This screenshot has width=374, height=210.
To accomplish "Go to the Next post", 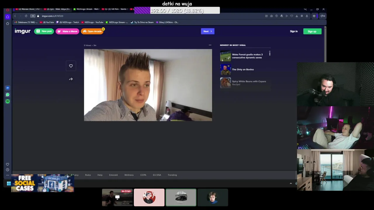I will pos(208,31).
